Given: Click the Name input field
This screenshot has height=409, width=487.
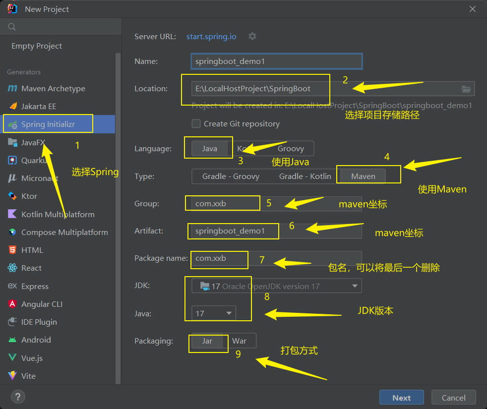Looking at the screenshot, I should (x=276, y=61).
